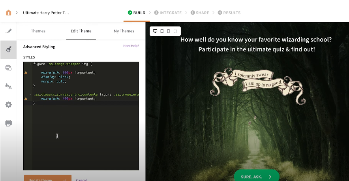Select the paintbrush design sidebar icon
The height and width of the screenshot is (181, 349).
click(8, 49)
